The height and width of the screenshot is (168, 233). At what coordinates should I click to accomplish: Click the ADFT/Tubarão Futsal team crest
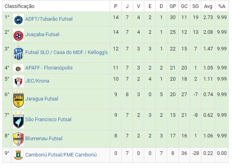coord(18,19)
